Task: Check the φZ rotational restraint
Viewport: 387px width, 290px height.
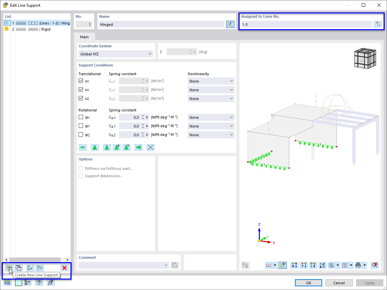Action: tap(81, 134)
